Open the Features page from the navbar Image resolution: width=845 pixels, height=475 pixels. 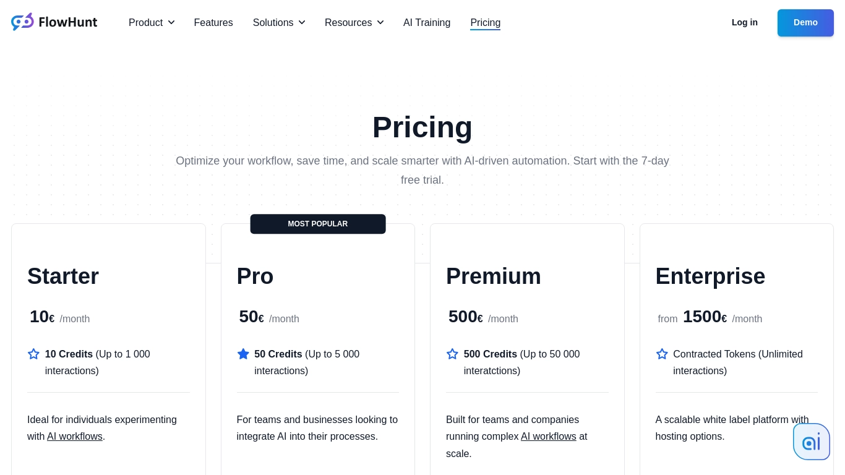[x=213, y=22]
